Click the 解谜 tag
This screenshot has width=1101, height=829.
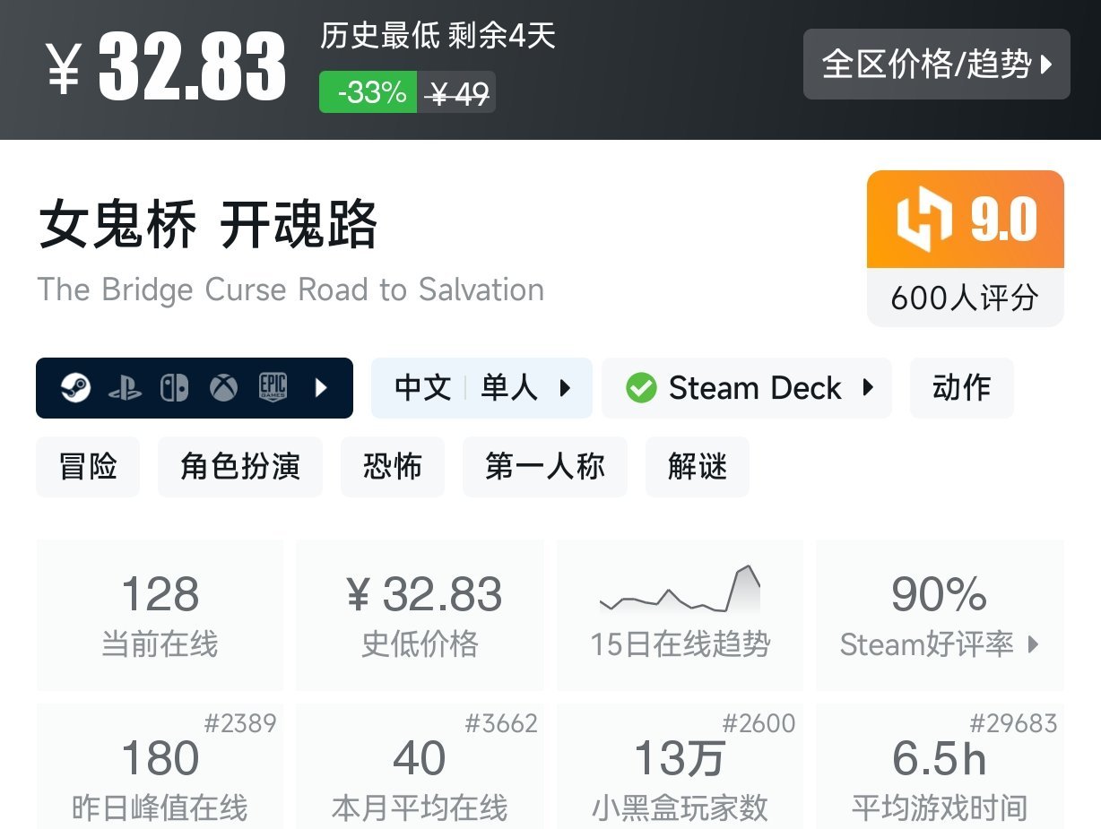click(697, 466)
